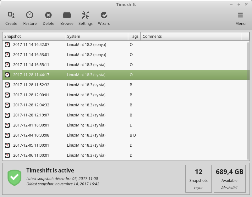The height and width of the screenshot is (197, 252).
Task: Click the Create snapshot toolbar icon
Action: click(11, 15)
